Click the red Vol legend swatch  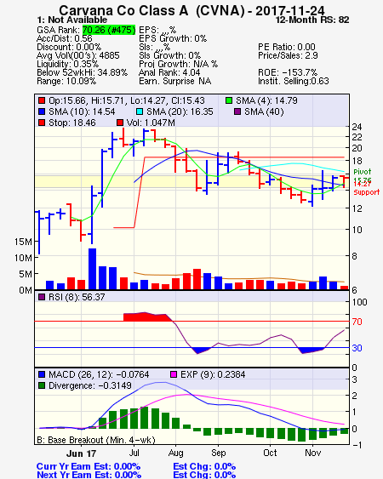(x=120, y=123)
